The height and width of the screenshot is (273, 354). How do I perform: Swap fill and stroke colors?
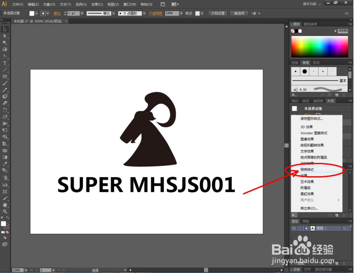[x=7, y=218]
